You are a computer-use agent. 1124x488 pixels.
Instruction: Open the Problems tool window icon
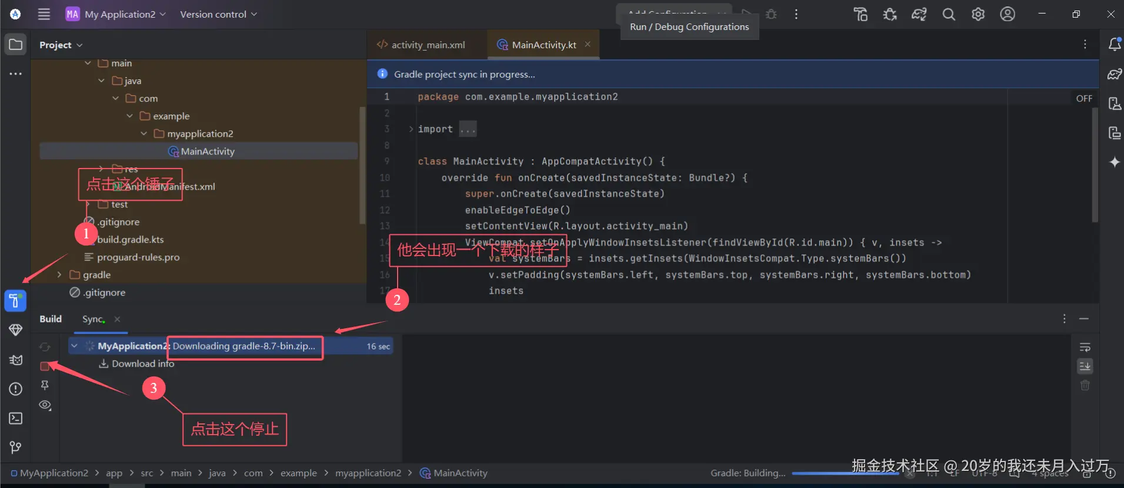(x=16, y=389)
